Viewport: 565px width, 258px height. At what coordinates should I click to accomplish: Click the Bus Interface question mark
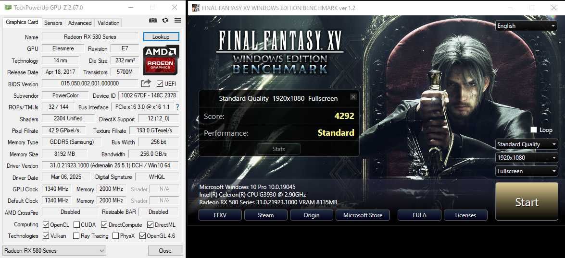click(177, 107)
